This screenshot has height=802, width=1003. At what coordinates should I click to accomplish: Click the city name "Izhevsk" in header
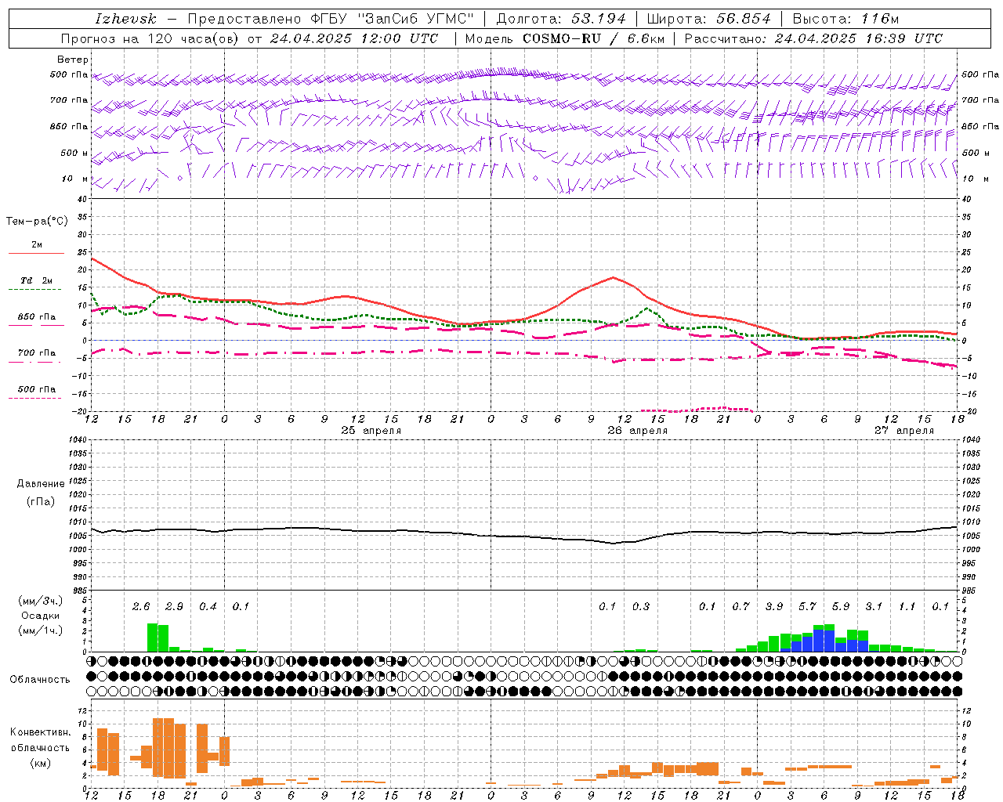(x=126, y=19)
